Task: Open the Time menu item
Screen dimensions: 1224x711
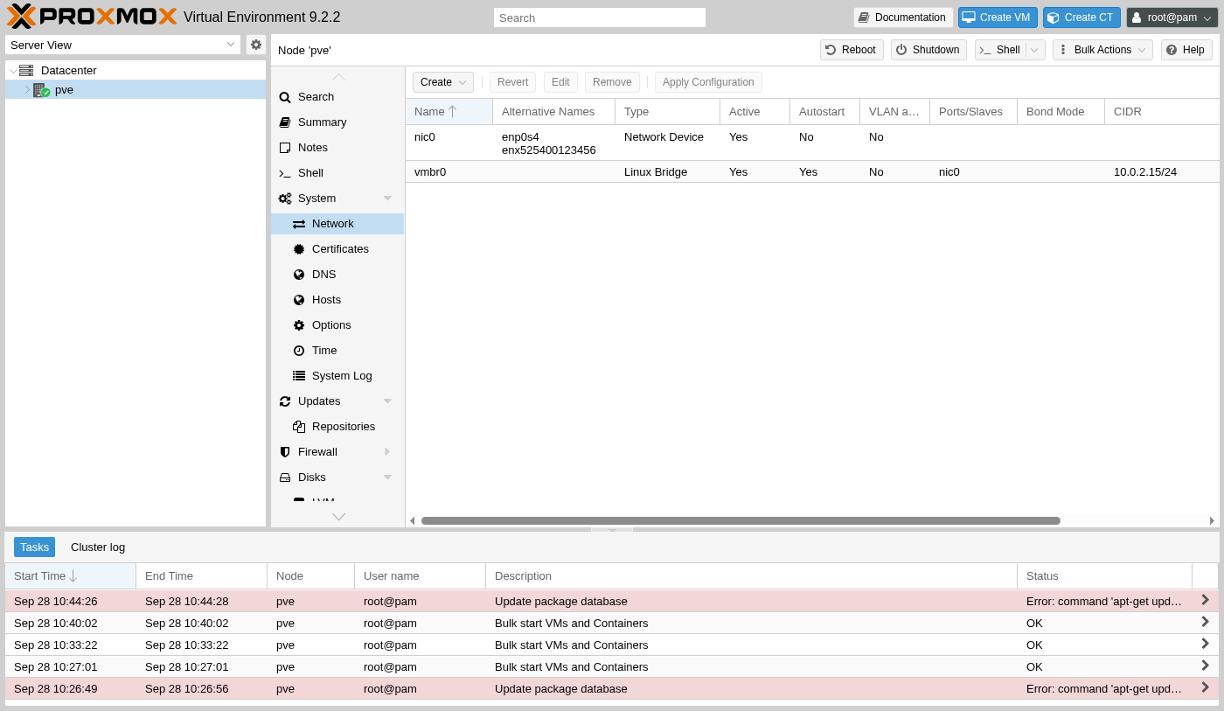Action: pos(337,351)
